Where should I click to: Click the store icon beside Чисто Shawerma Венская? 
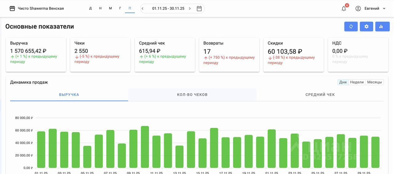[x=12, y=9]
